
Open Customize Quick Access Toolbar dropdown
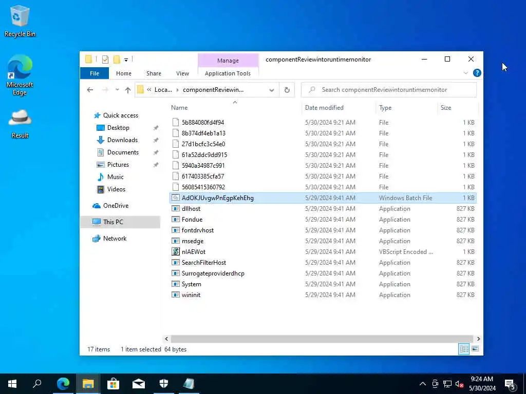(x=126, y=60)
